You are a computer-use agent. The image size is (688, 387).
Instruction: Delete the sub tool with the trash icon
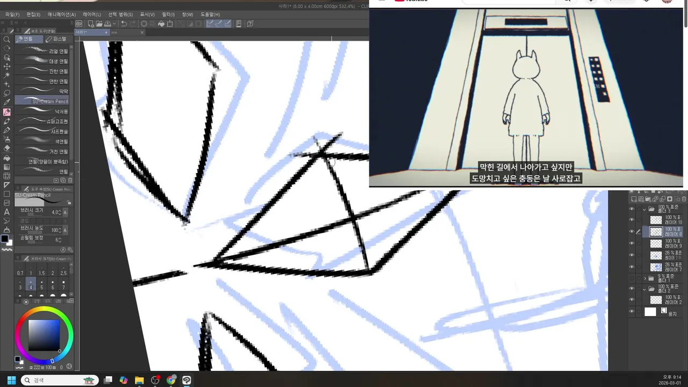tap(70, 180)
